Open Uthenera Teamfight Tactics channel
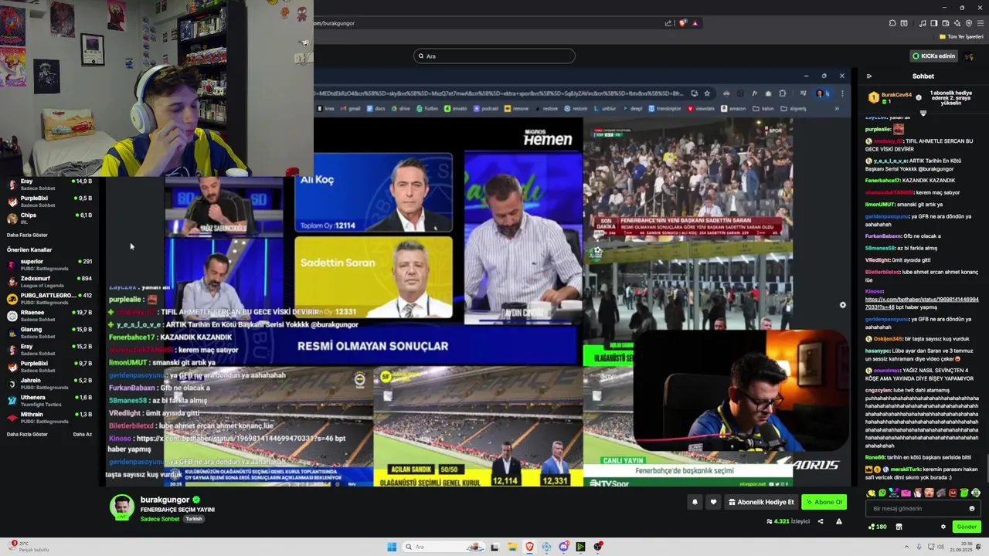This screenshot has height=556, width=989. coord(49,400)
